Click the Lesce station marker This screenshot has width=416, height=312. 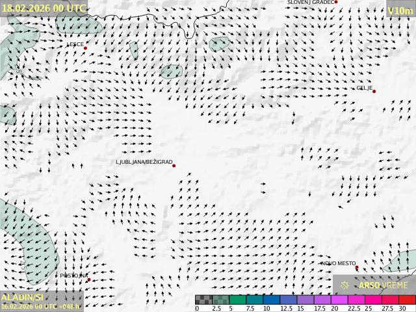[x=85, y=48]
